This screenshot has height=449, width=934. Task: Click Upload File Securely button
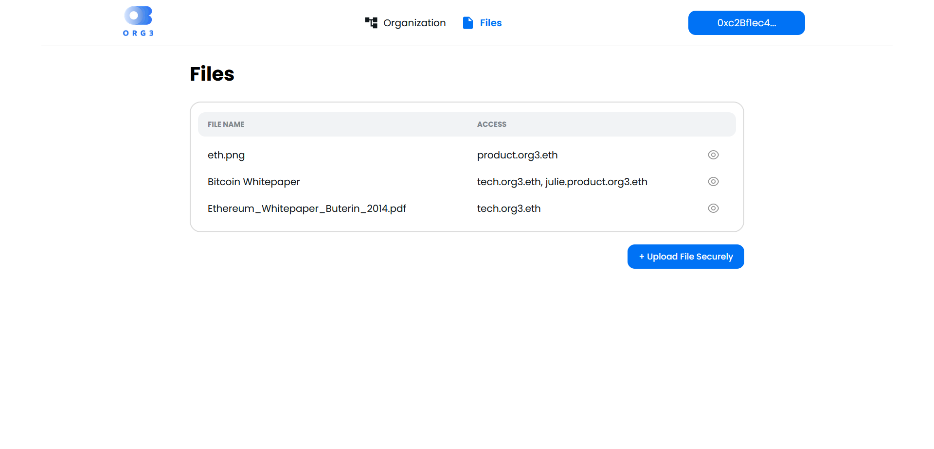pos(686,257)
